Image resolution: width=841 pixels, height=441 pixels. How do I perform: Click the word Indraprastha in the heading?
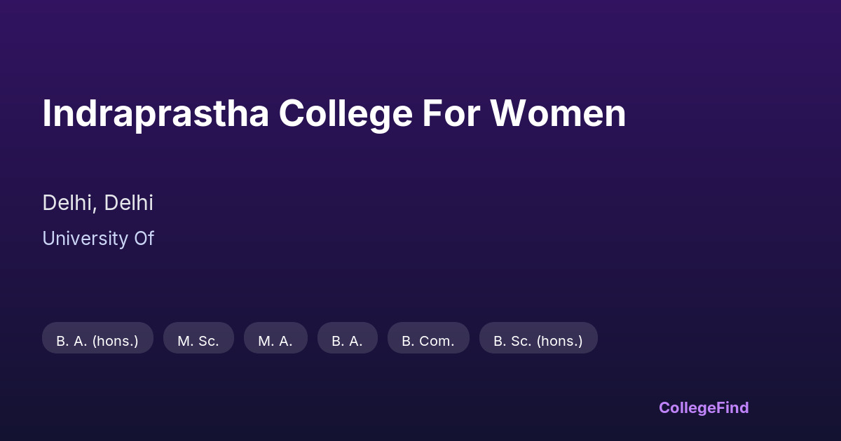click(x=156, y=113)
